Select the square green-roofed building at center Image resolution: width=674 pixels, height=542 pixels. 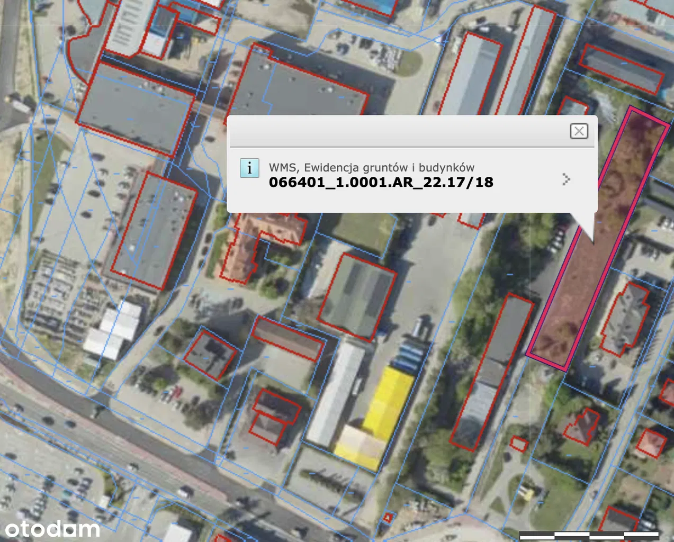pos(357,296)
